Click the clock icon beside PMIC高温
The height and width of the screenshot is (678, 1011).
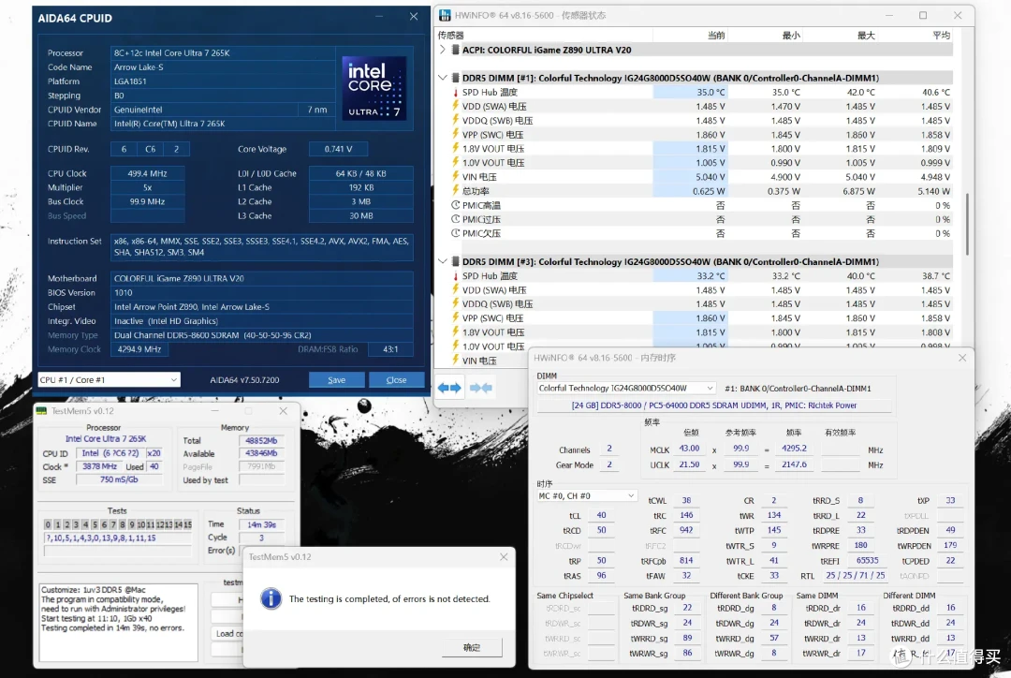pyautogui.click(x=456, y=205)
